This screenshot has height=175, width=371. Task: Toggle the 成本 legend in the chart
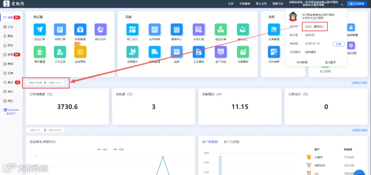[102, 150]
